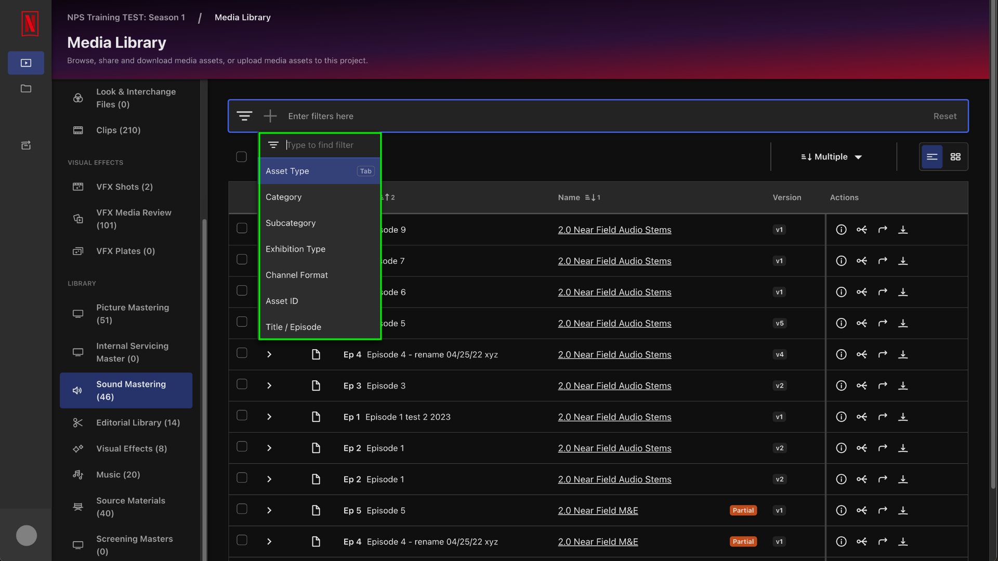The height and width of the screenshot is (561, 998).
Task: Toggle checkbox for Episode 4 row
Action: [242, 354]
